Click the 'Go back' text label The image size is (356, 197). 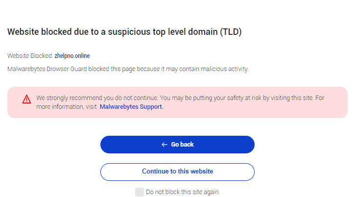(183, 145)
